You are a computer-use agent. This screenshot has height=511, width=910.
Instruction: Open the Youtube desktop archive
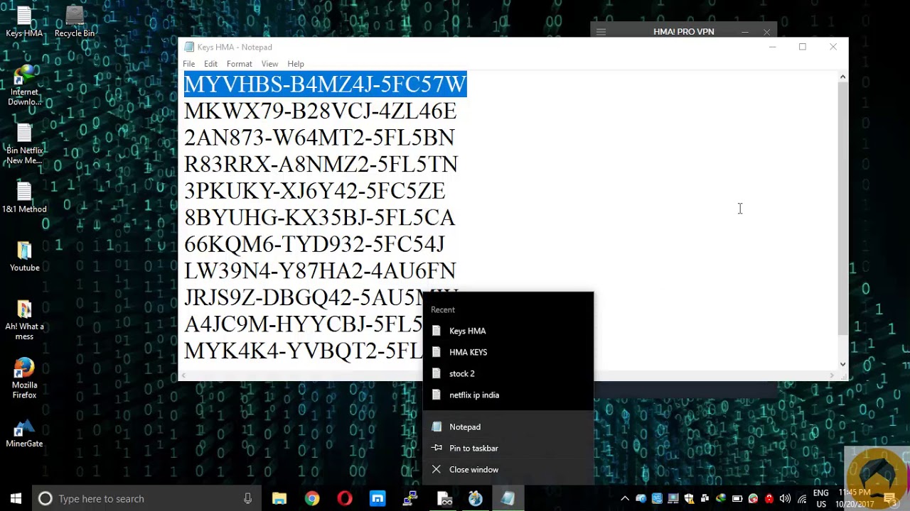24,257
